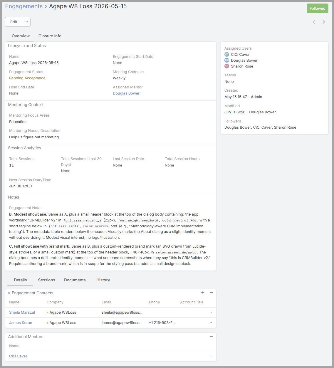Image resolution: width=334 pixels, height=368 pixels.
Task: Expand row actions for Sheila Marszal
Action: pyautogui.click(x=211, y=312)
